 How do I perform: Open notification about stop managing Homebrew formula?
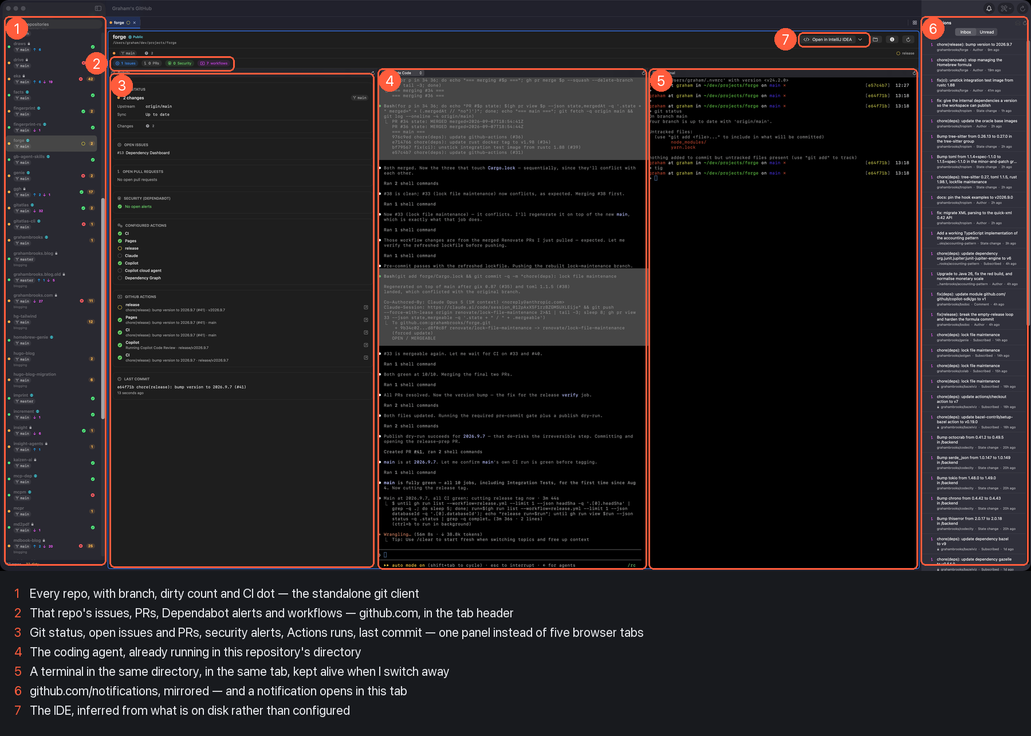[975, 65]
